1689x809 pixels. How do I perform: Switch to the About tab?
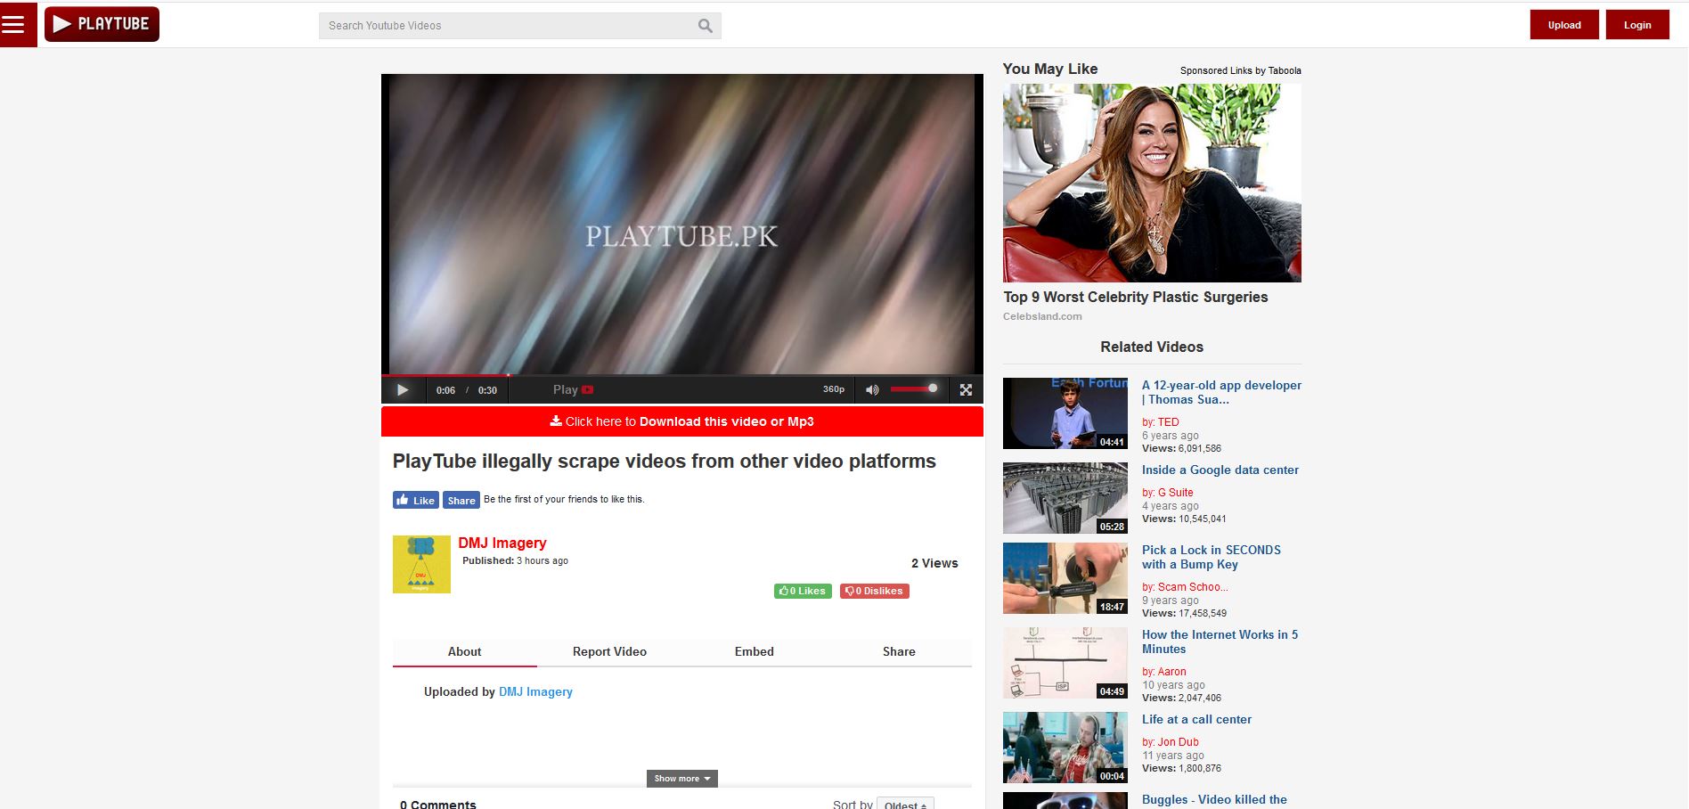tap(464, 651)
